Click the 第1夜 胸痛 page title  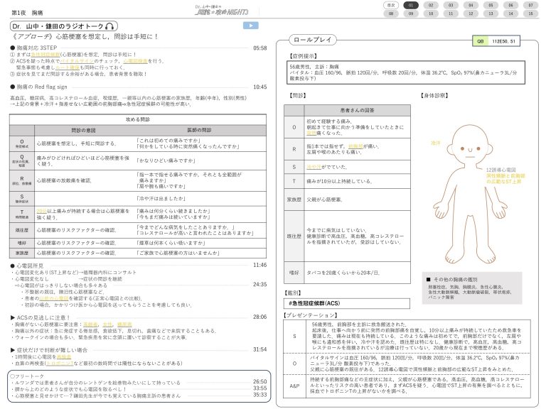27,13
